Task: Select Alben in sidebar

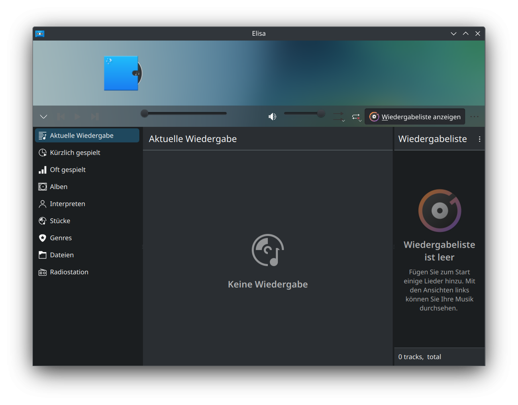Action: [59, 187]
